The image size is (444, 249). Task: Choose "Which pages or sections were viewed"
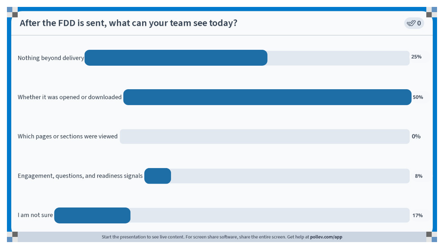pyautogui.click(x=68, y=136)
